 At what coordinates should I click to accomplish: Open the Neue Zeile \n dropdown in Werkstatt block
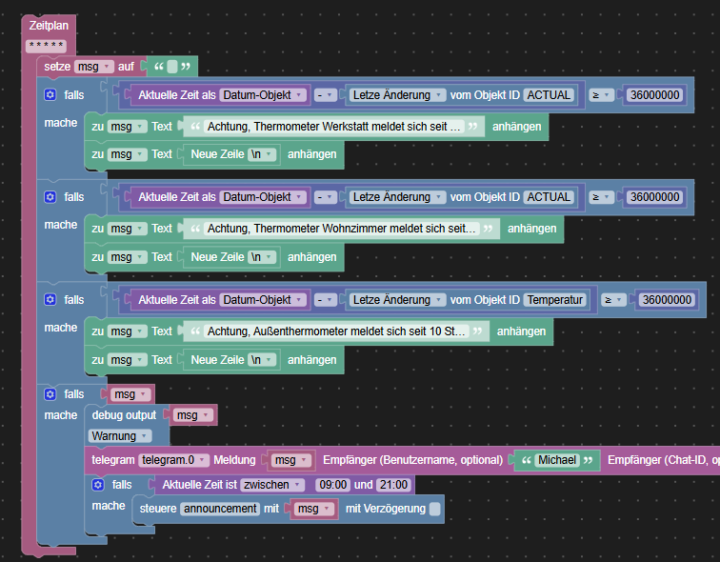click(x=263, y=154)
